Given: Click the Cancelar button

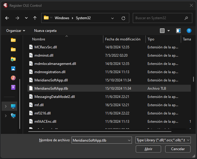Looking at the screenshot, I should (178, 149).
